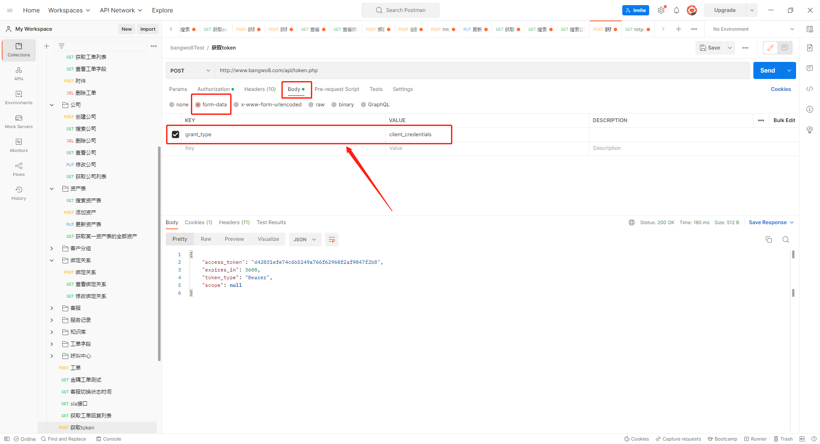Image resolution: width=820 pixels, height=444 pixels.
Task: Open the Mock Servers panel
Action: point(19,121)
